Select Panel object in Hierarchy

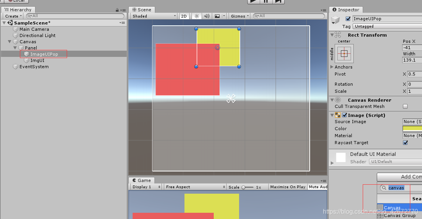point(31,48)
